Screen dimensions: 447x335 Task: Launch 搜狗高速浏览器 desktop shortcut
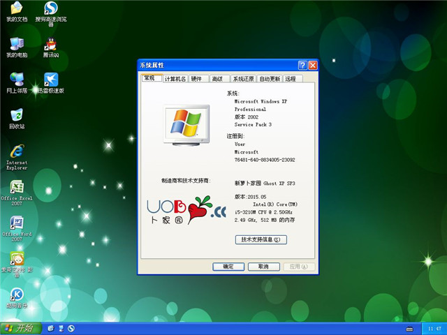[x=51, y=14]
